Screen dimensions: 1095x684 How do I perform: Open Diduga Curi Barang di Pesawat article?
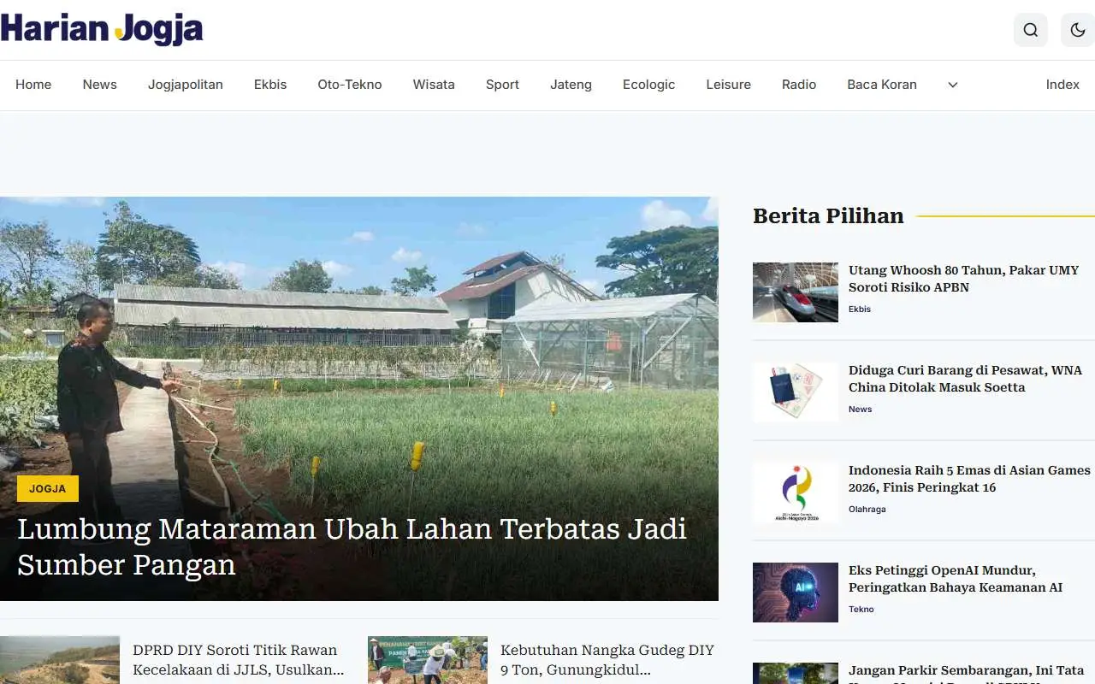tap(965, 379)
